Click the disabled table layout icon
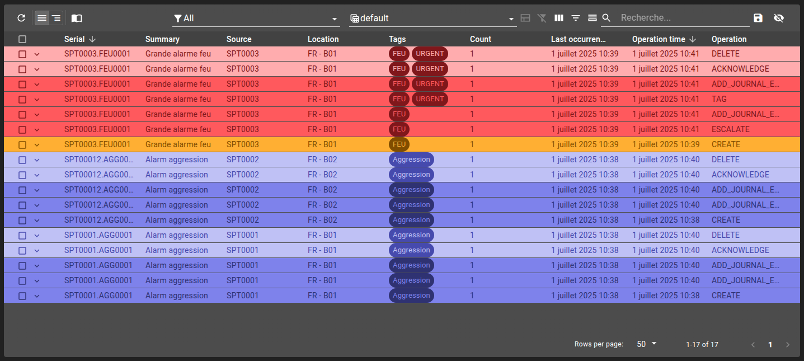This screenshot has height=361, width=804. pyautogui.click(x=525, y=18)
